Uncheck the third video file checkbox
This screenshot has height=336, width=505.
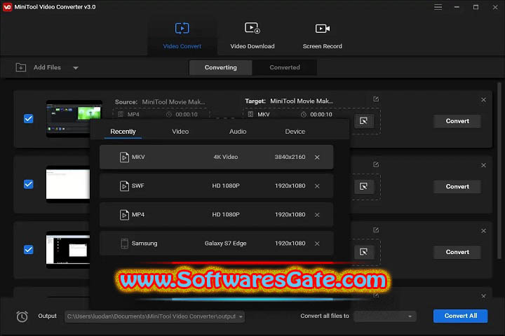coord(28,250)
